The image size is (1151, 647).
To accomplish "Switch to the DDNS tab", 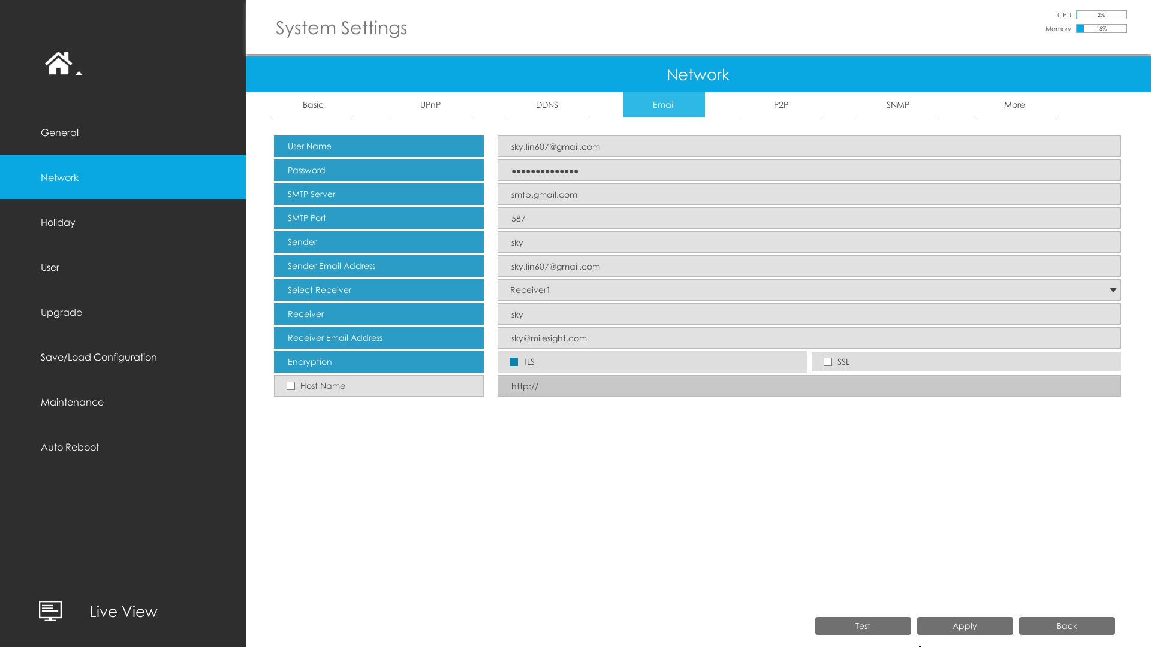I will click(547, 105).
